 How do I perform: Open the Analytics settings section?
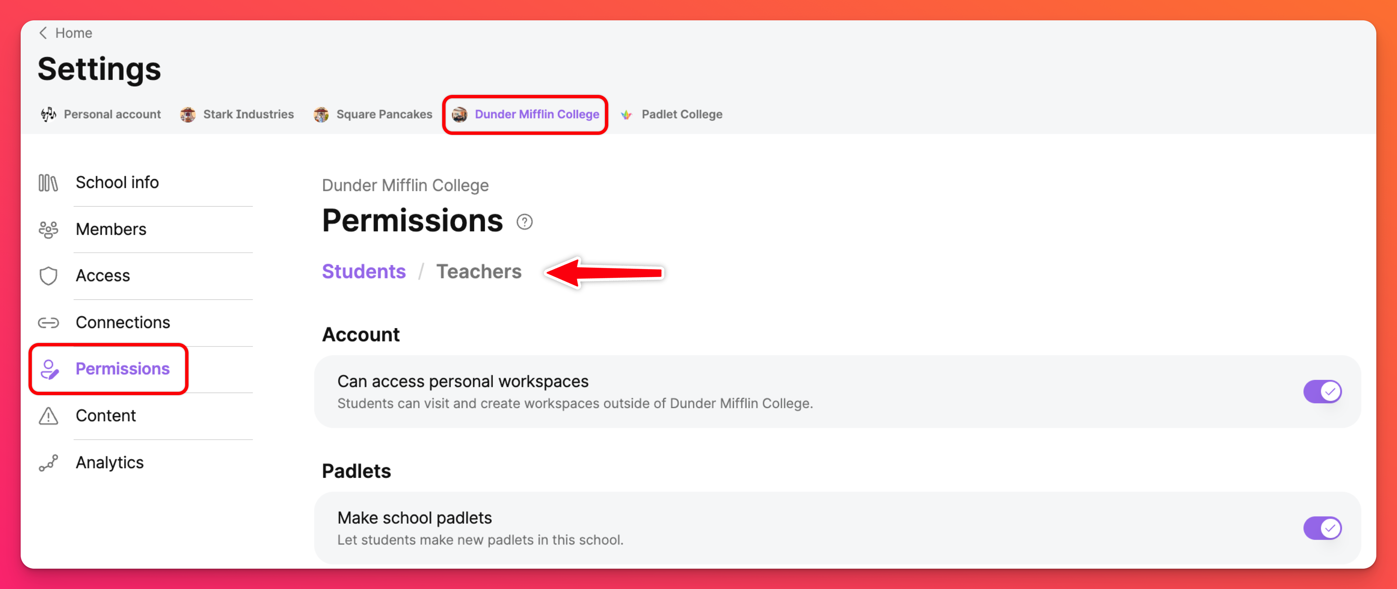tap(109, 463)
